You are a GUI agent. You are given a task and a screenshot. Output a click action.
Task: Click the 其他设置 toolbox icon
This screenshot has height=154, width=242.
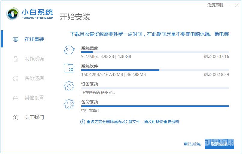(16, 98)
